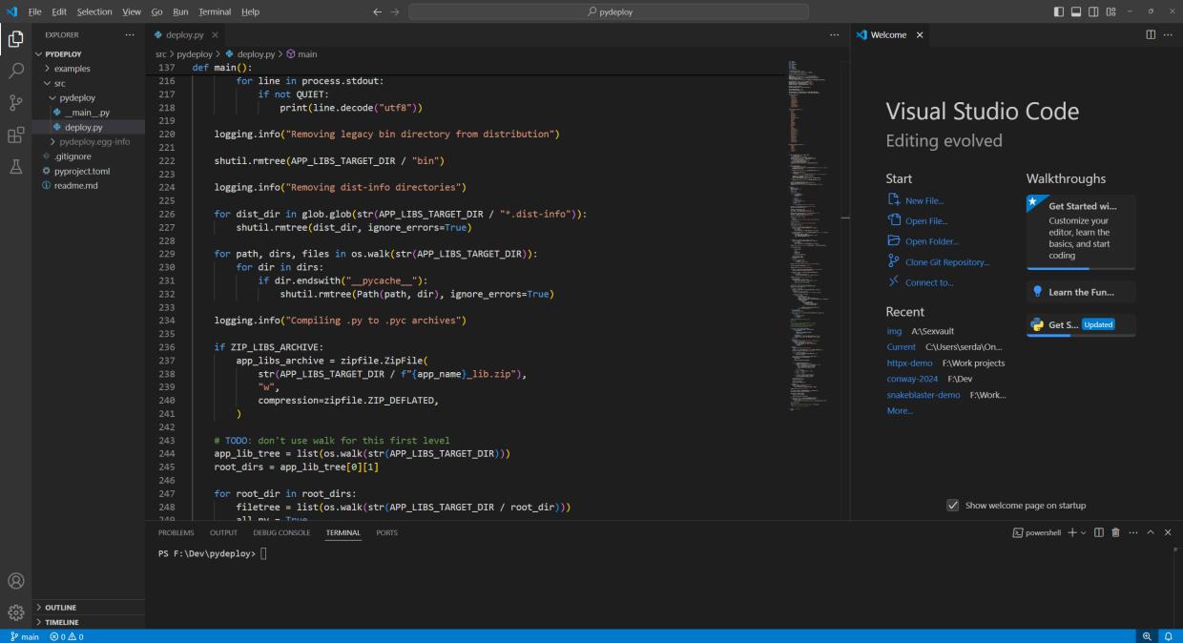The height and width of the screenshot is (643, 1183).
Task: Click the code minimap overview
Action: (x=803, y=239)
